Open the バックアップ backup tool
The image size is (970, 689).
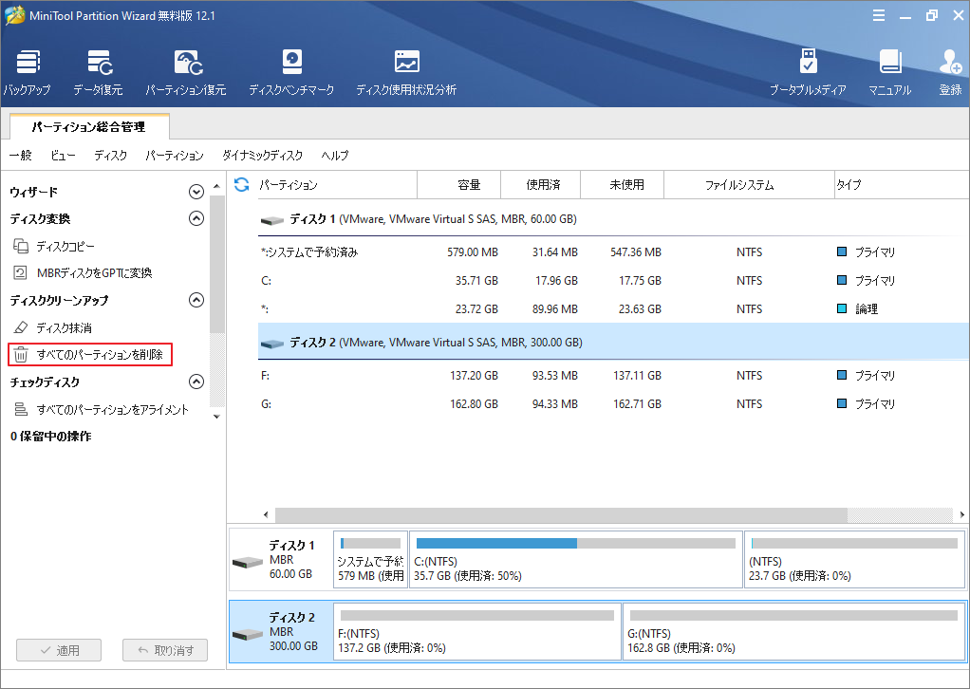[x=28, y=72]
